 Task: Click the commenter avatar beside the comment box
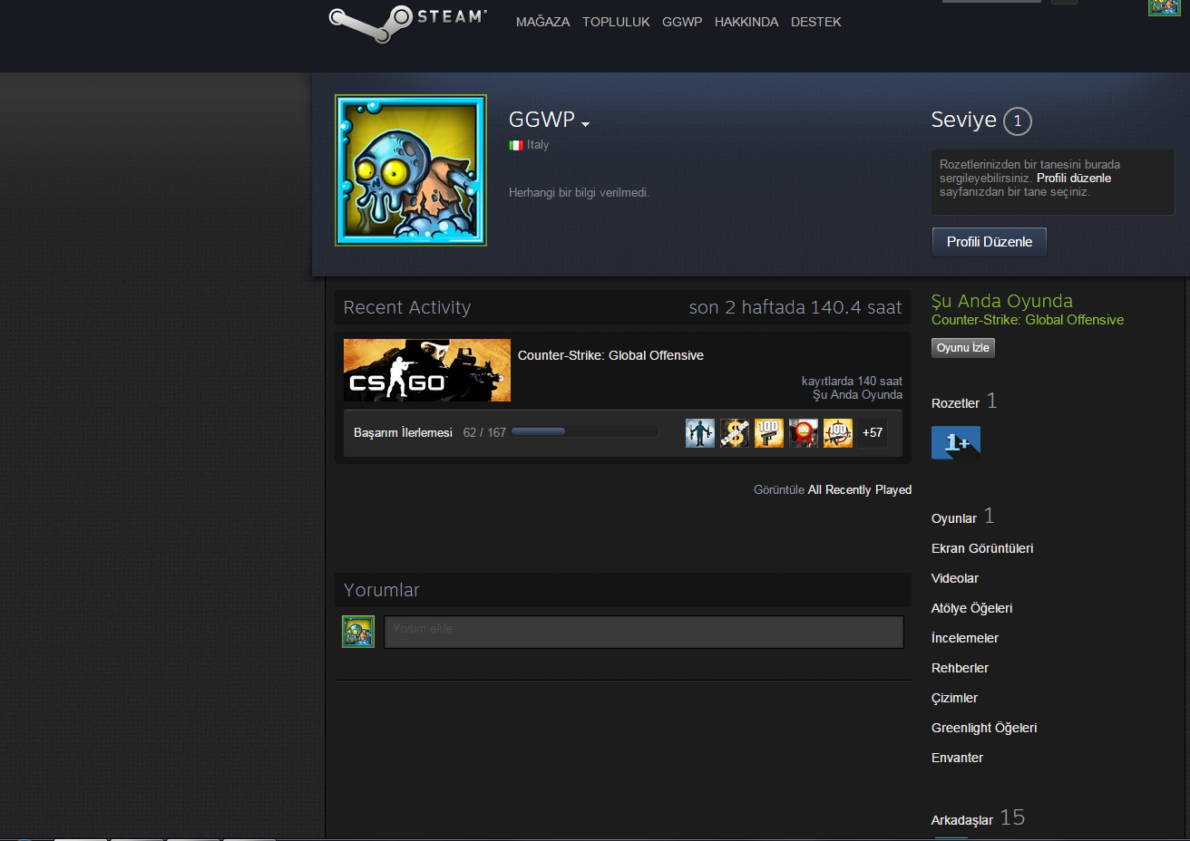point(358,632)
